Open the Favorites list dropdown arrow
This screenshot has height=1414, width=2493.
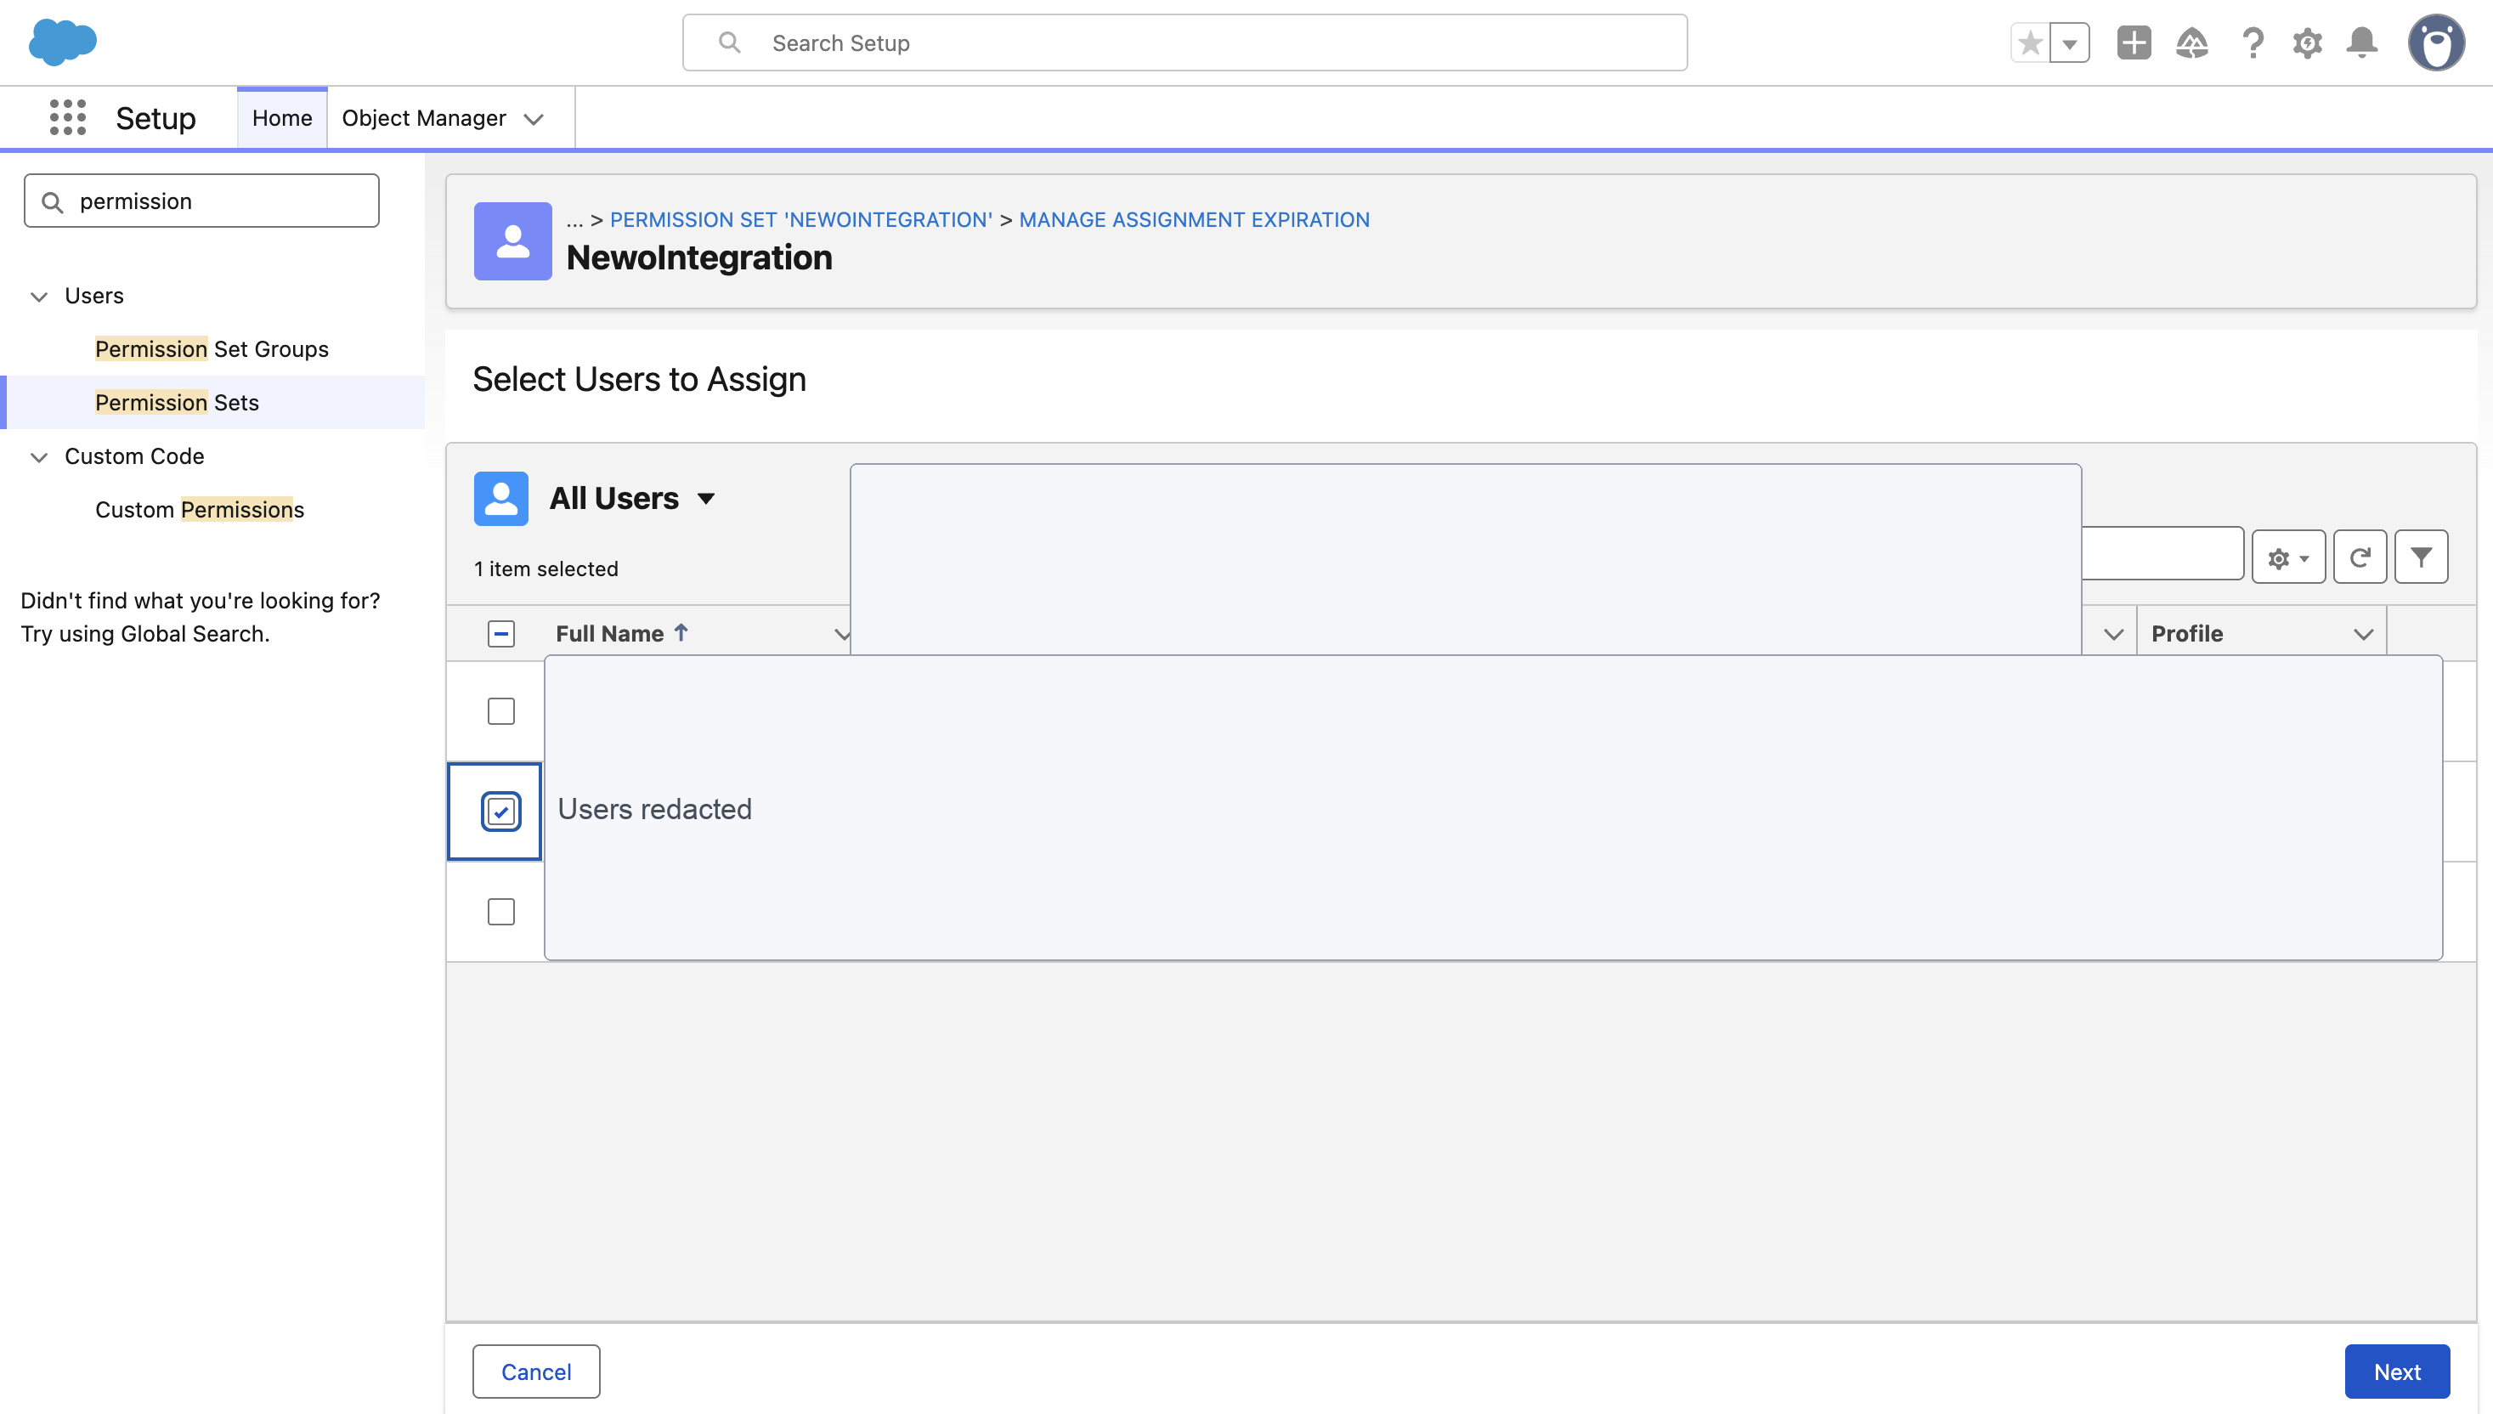pyautogui.click(x=2070, y=42)
